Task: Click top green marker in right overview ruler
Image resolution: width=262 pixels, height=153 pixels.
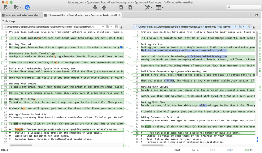Action: point(260,33)
